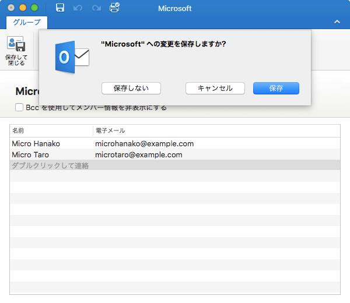This screenshot has height=303, width=350.
Task: Click microtaro@example.com email cell
Action: (x=139, y=155)
